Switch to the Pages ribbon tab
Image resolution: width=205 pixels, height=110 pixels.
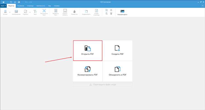(x=30, y=6)
